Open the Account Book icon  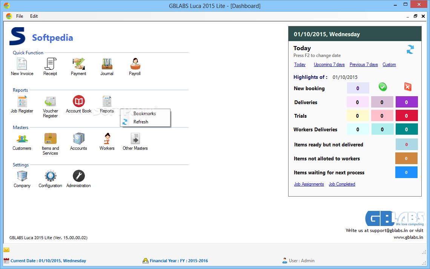(x=79, y=104)
